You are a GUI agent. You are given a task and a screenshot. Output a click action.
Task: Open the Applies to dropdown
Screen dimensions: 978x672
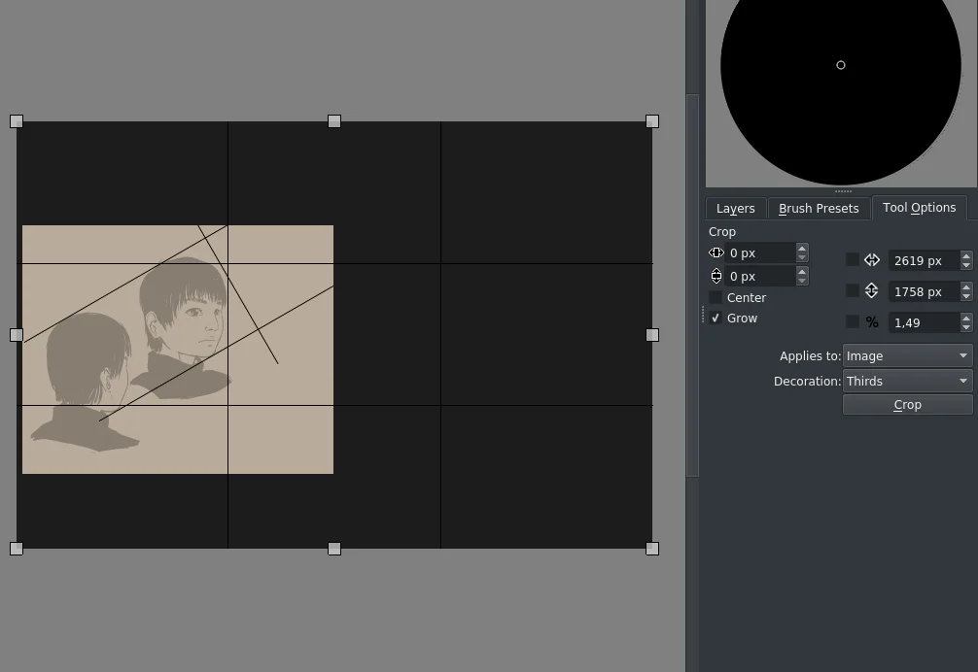pyautogui.click(x=908, y=356)
